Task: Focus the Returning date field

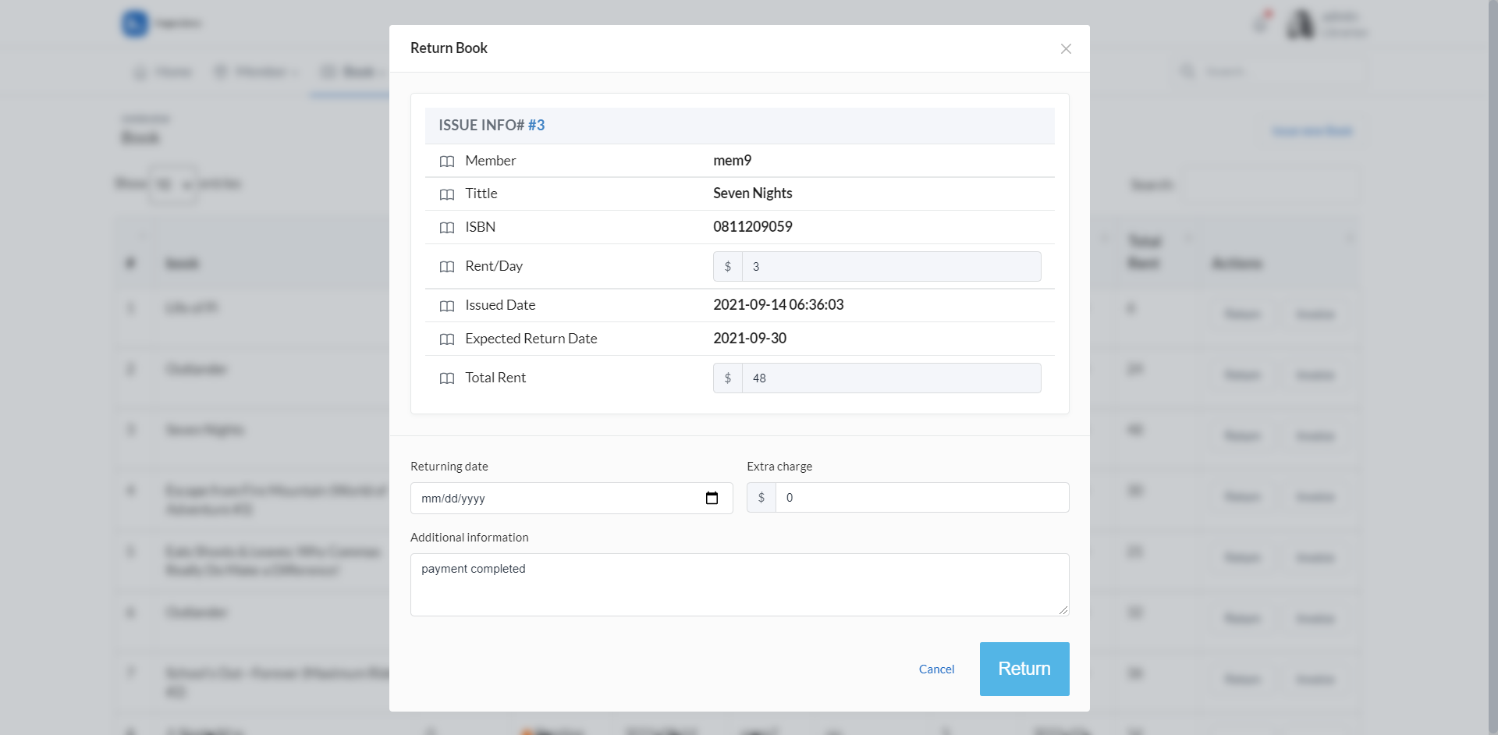Action: click(571, 498)
